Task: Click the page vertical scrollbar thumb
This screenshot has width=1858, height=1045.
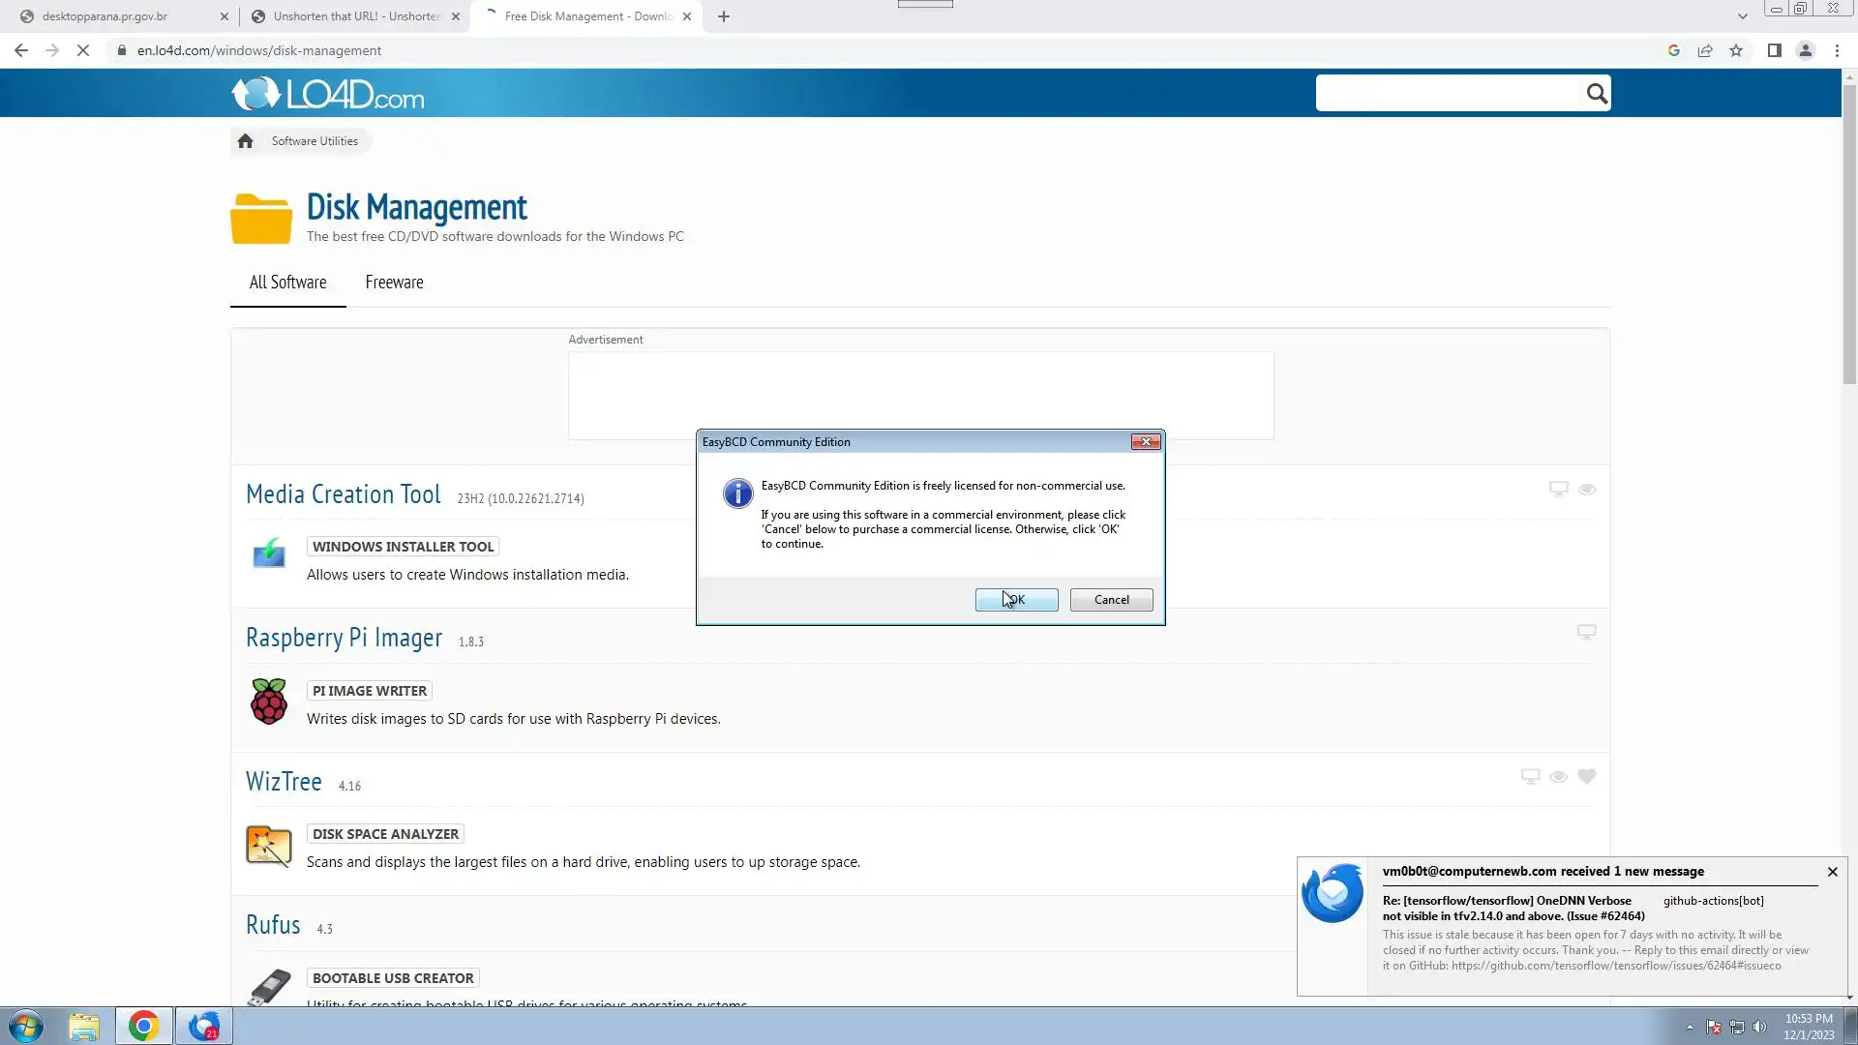Action: click(x=1849, y=232)
